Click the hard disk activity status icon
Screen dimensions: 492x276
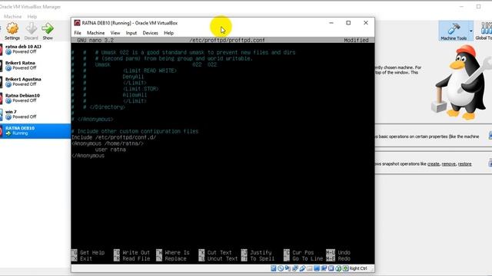(x=274, y=268)
